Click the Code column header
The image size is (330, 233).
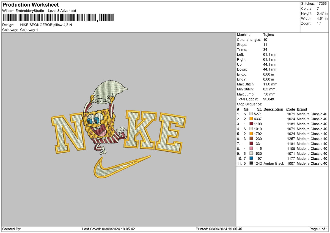[x=290, y=109]
